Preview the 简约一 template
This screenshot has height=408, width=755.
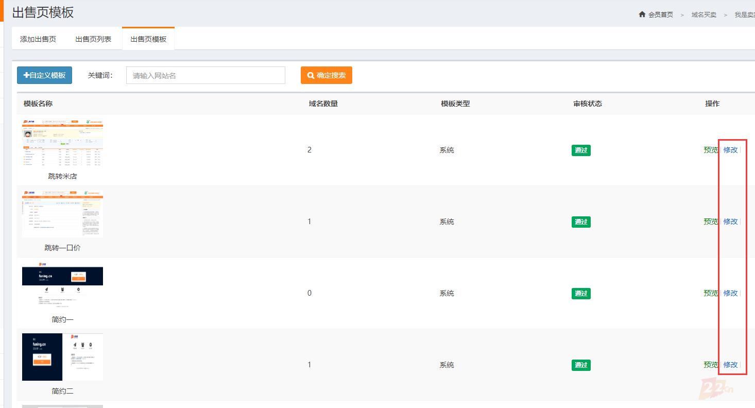coord(710,293)
